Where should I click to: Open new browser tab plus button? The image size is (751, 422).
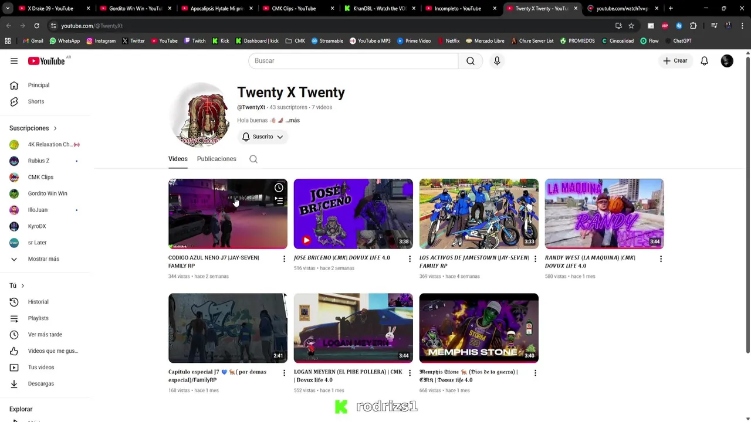(x=671, y=8)
